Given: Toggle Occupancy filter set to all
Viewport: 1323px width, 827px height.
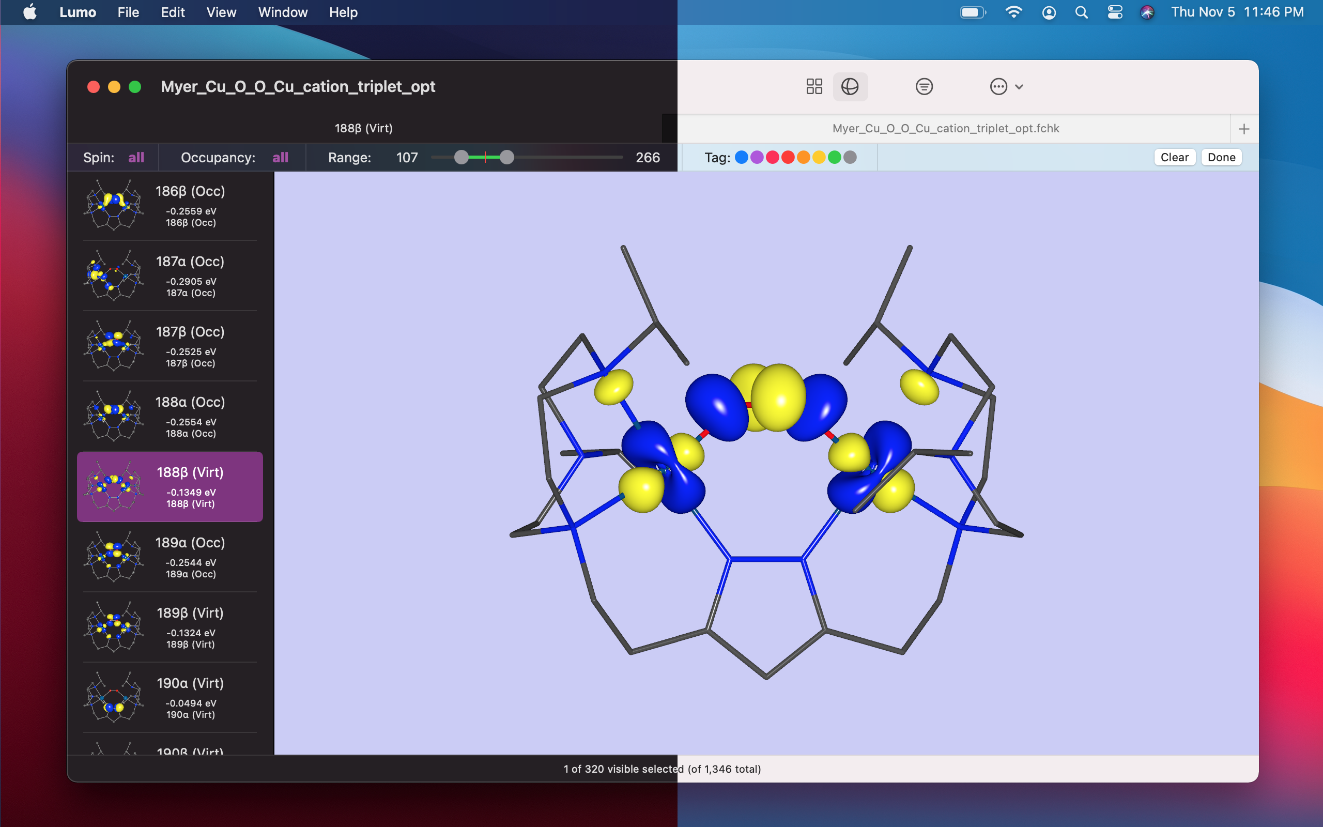Looking at the screenshot, I should 280,158.
